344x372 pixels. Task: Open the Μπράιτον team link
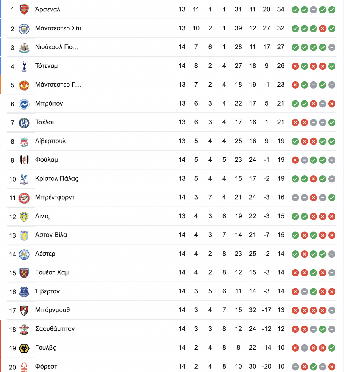click(49, 104)
